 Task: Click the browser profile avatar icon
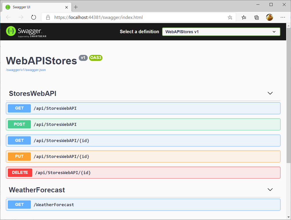(x=269, y=17)
